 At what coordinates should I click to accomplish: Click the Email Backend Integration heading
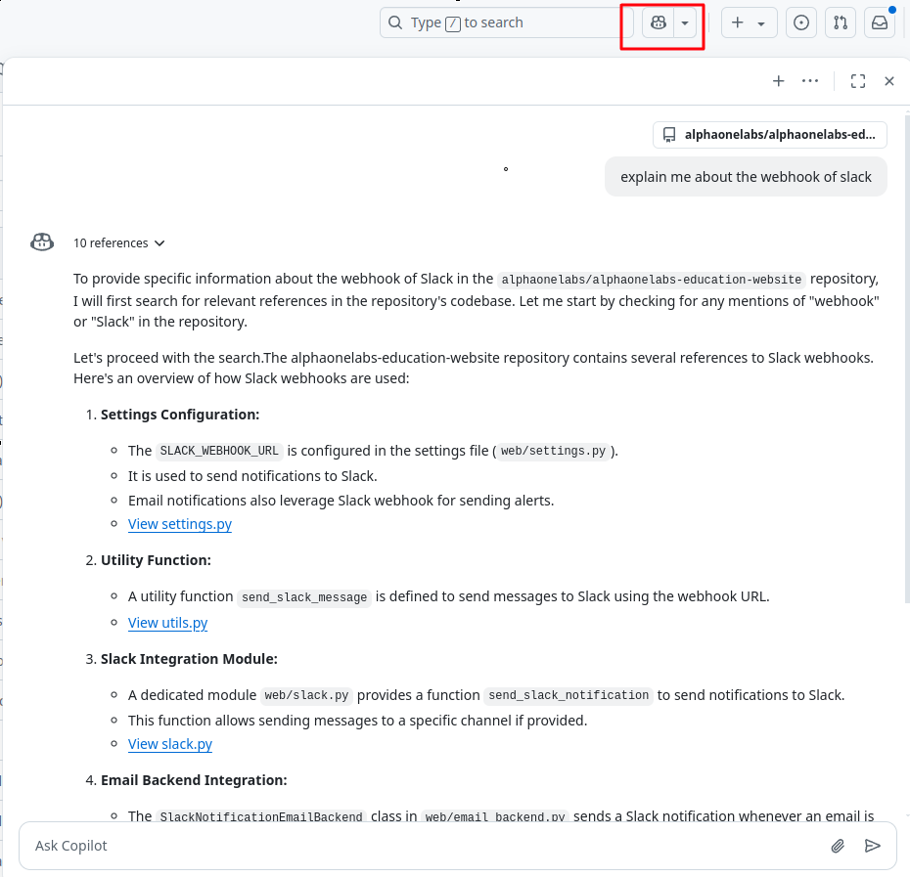point(194,780)
